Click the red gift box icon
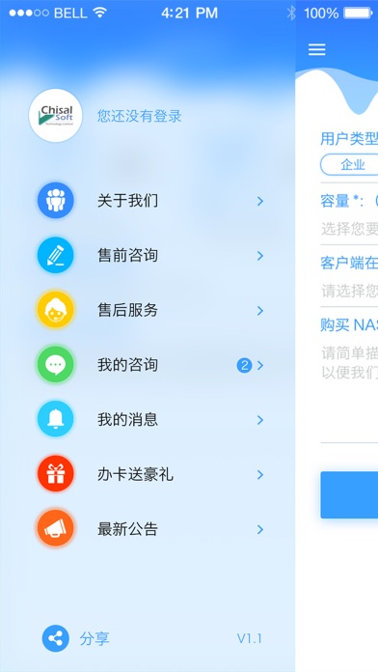This screenshot has width=378, height=672. (56, 473)
